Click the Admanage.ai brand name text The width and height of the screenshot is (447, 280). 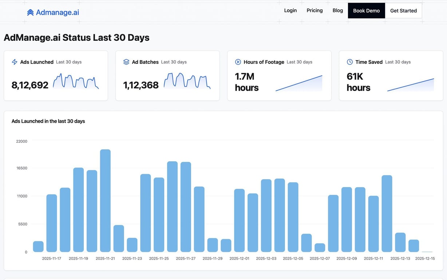(58, 12)
